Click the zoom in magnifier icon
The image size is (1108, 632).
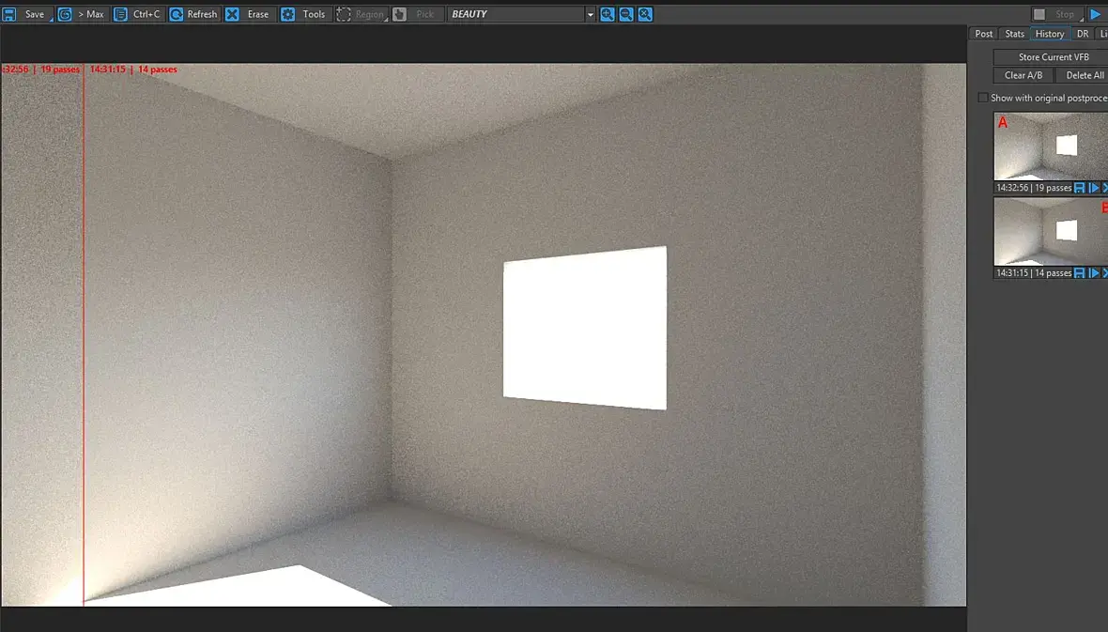coord(607,14)
